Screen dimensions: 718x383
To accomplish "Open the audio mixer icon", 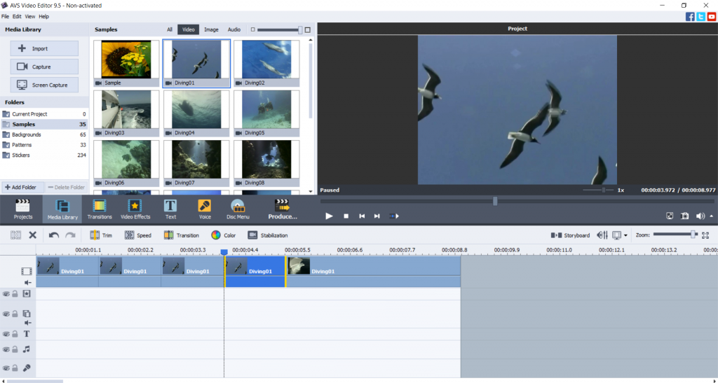I will click(x=602, y=235).
